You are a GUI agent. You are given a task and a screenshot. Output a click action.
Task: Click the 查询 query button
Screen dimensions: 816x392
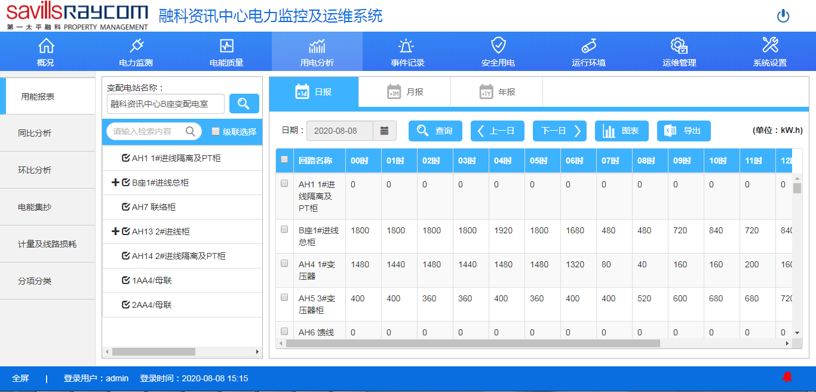435,131
